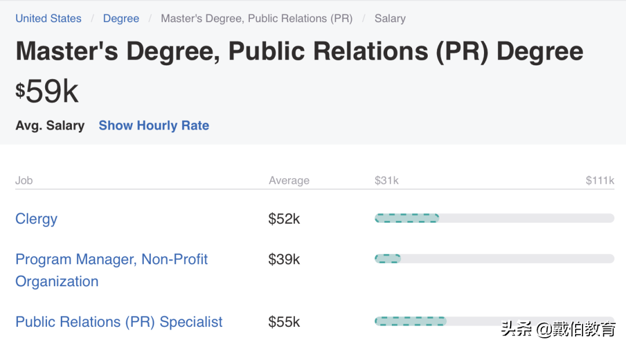Open the Clergy job link
Screen dimensions: 626x347
click(37, 219)
